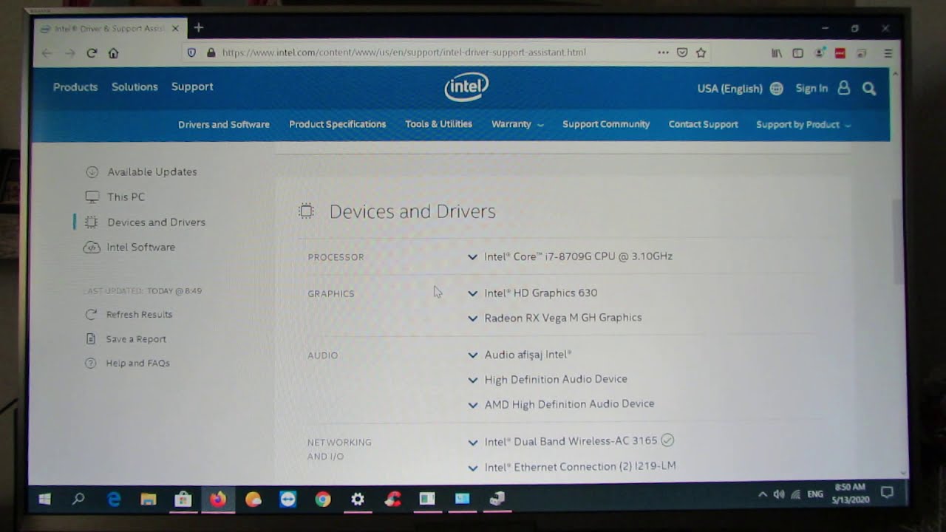Open Intel Software in the sidebar
Screen dimensions: 946x532
coord(129,247)
